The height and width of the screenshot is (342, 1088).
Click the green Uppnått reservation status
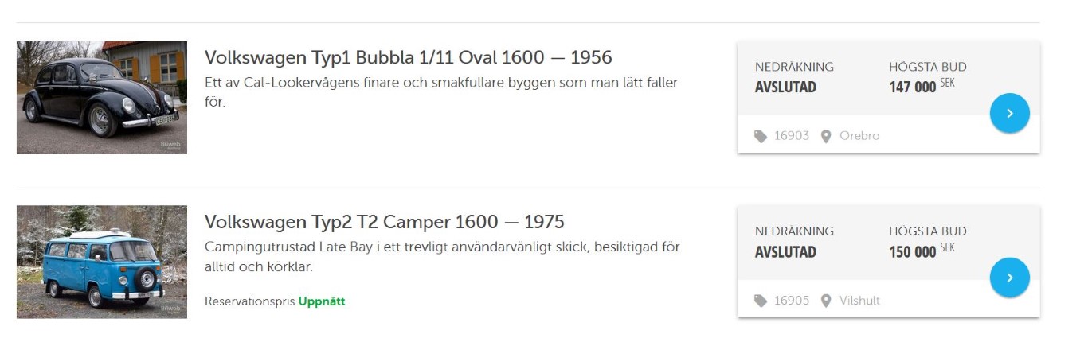[322, 301]
